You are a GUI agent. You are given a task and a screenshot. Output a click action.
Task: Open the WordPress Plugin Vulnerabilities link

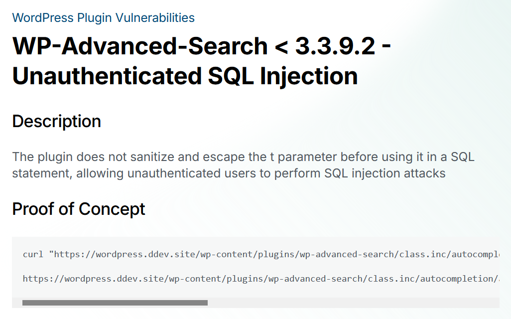(x=103, y=17)
